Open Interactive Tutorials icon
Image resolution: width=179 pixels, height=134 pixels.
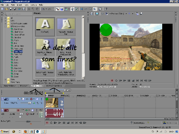coord(100,9)
